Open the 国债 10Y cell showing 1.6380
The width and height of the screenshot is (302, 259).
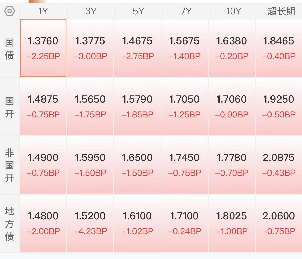pyautogui.click(x=232, y=48)
